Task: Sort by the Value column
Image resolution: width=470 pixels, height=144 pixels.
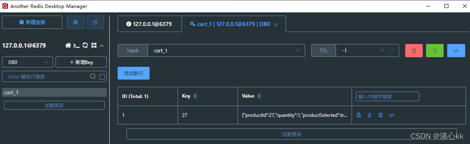Action: pyautogui.click(x=259, y=96)
